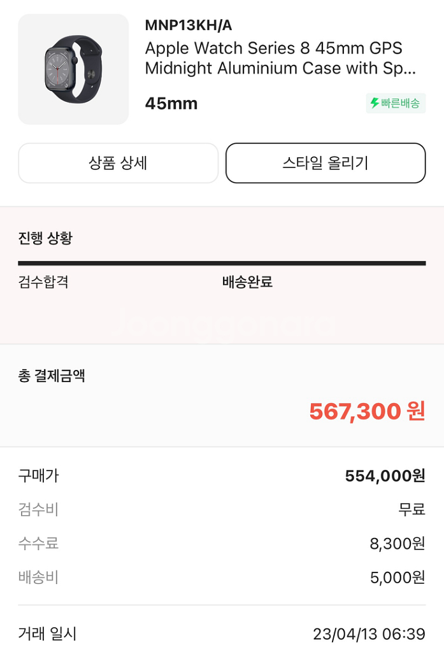Click the 검수비 label
444x652 pixels.
pyautogui.click(x=38, y=509)
